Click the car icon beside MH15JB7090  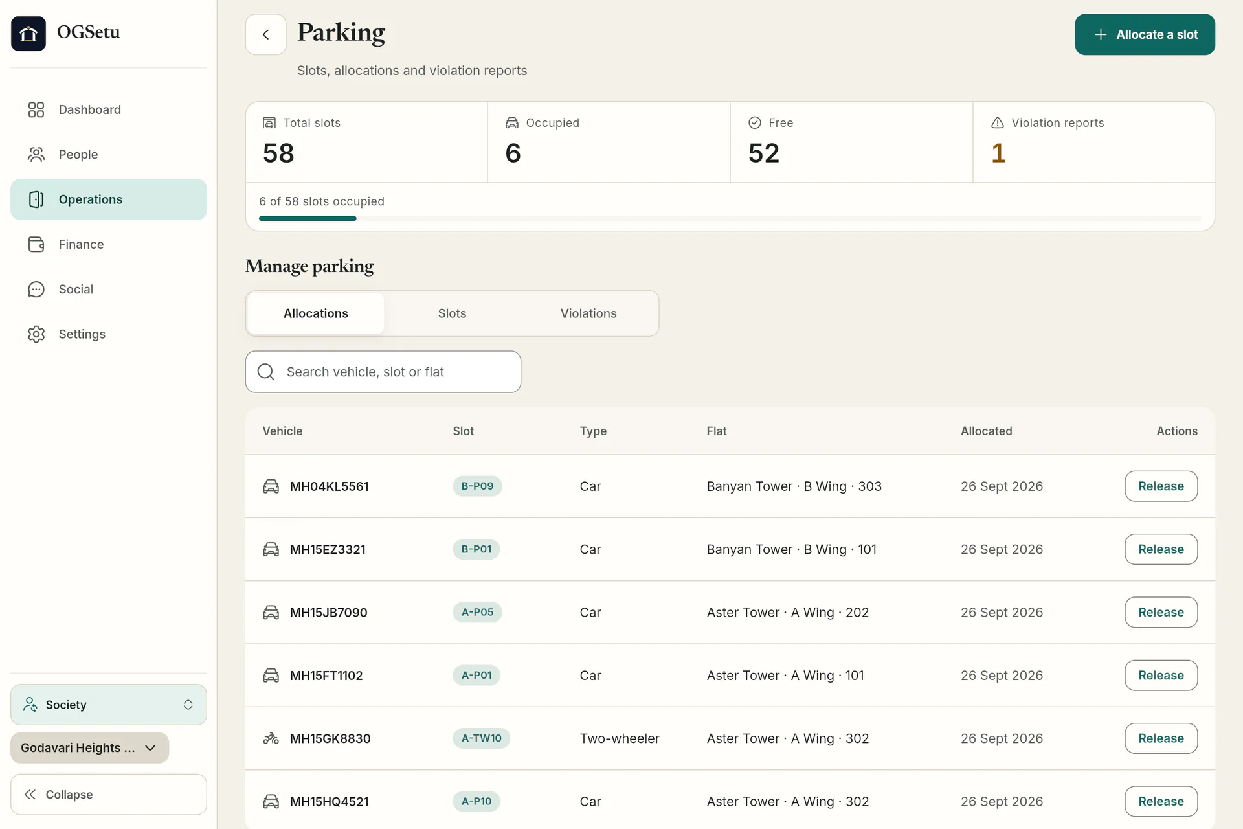click(x=271, y=612)
